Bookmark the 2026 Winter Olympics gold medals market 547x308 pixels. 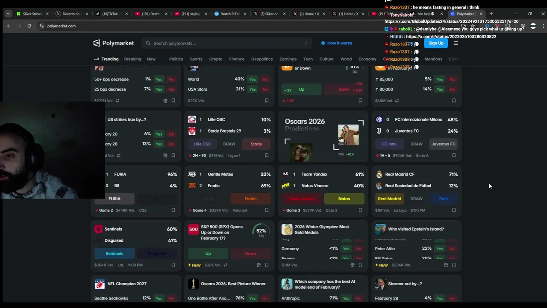click(x=360, y=265)
